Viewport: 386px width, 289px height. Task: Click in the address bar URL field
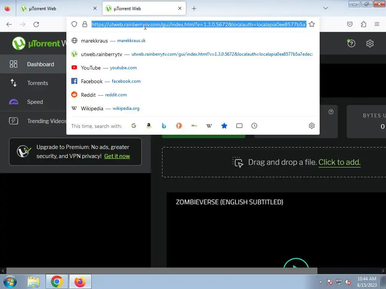point(199,24)
